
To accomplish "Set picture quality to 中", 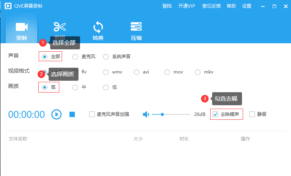I will click(75, 87).
